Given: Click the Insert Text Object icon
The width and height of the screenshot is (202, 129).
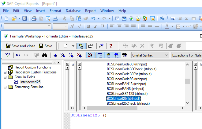Looking at the screenshot, I should (173, 19).
